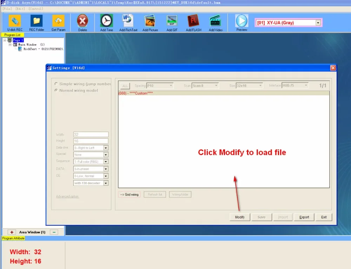
Task: Click the application icon in title bar
Action: (3, 3)
